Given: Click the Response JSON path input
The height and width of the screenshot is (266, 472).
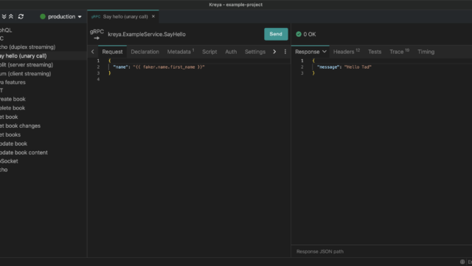Looking at the screenshot, I should [381, 251].
